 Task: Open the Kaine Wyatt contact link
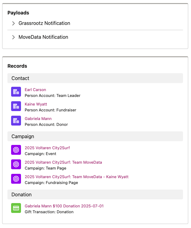pyautogui.click(x=36, y=104)
